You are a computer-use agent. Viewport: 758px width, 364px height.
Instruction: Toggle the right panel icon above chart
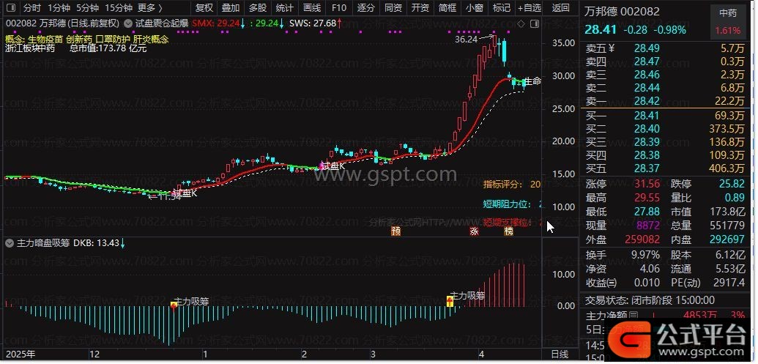pos(535,23)
